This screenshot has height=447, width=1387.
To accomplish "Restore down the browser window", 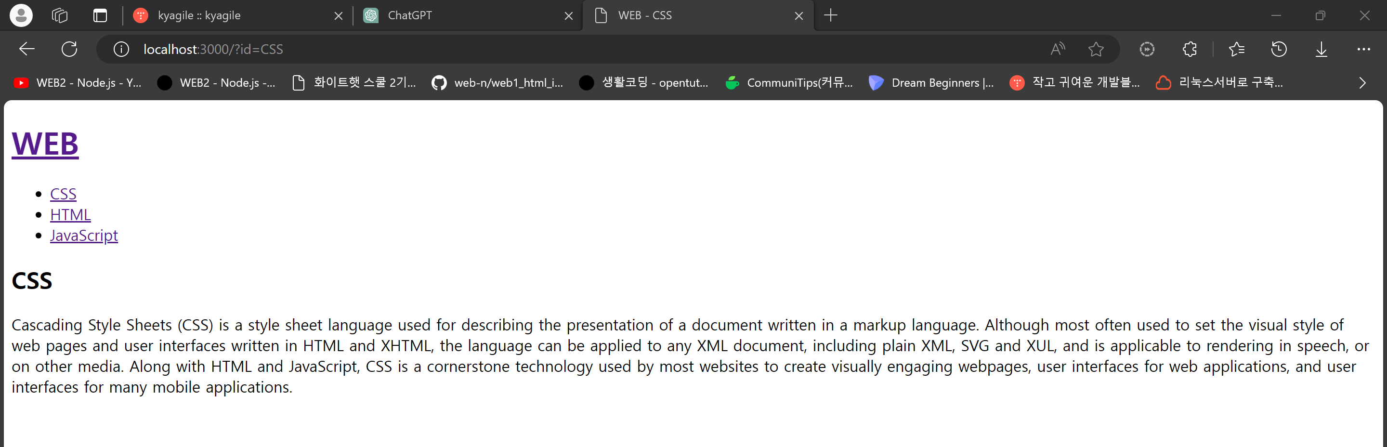I will 1320,15.
